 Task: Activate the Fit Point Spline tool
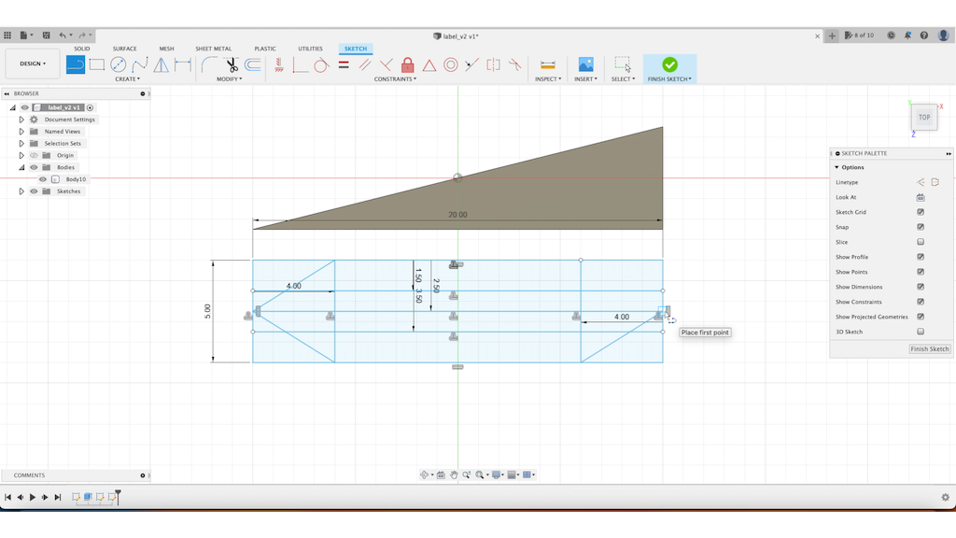click(x=140, y=64)
